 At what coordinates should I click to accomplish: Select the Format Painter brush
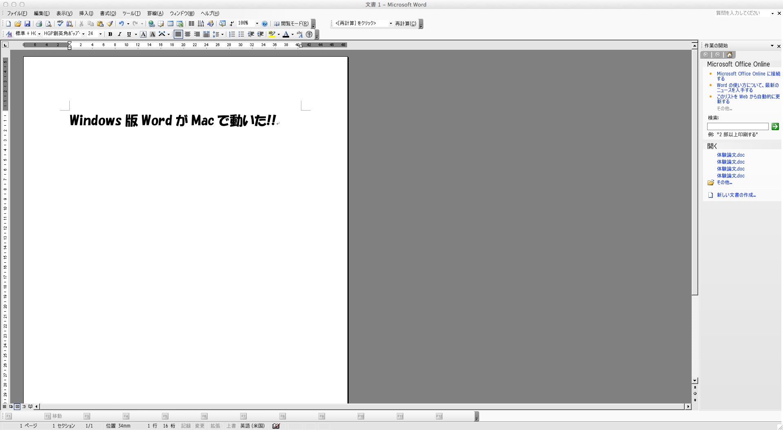110,24
